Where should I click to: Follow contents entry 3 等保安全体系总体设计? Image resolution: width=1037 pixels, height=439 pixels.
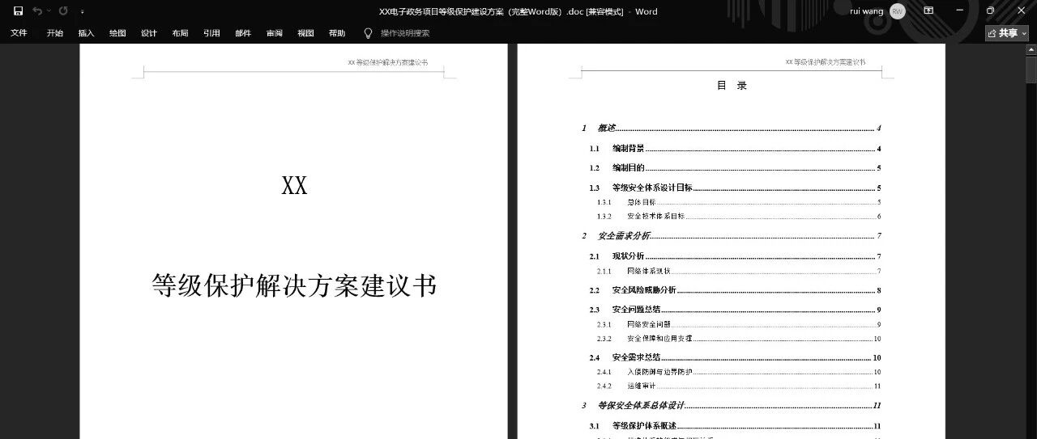[x=731, y=406]
